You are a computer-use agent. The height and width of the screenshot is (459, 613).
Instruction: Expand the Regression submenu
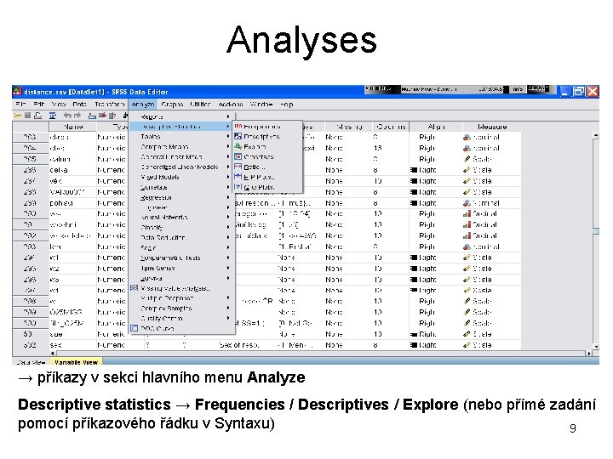(228, 197)
